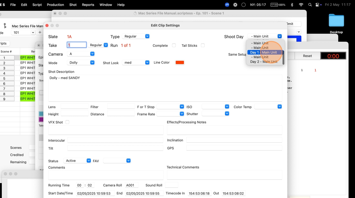355x198 pixels.
Task: Click the Inclination input field
Action: tap(234, 140)
